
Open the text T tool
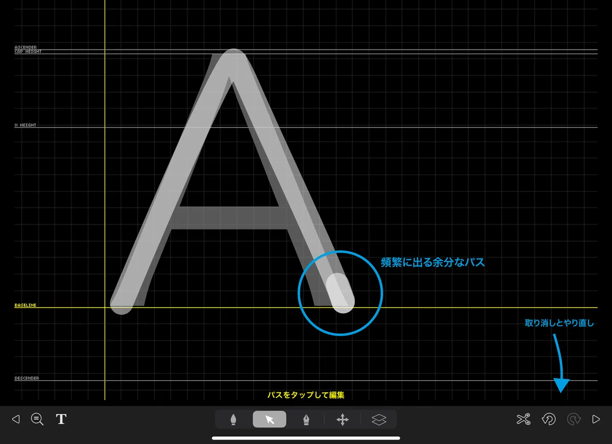[x=61, y=419]
